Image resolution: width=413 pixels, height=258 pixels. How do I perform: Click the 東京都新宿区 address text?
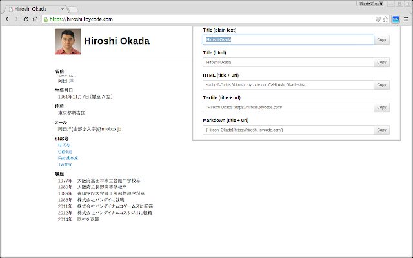(x=72, y=113)
